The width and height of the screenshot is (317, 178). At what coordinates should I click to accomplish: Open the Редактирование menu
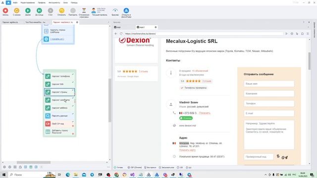[28, 3]
